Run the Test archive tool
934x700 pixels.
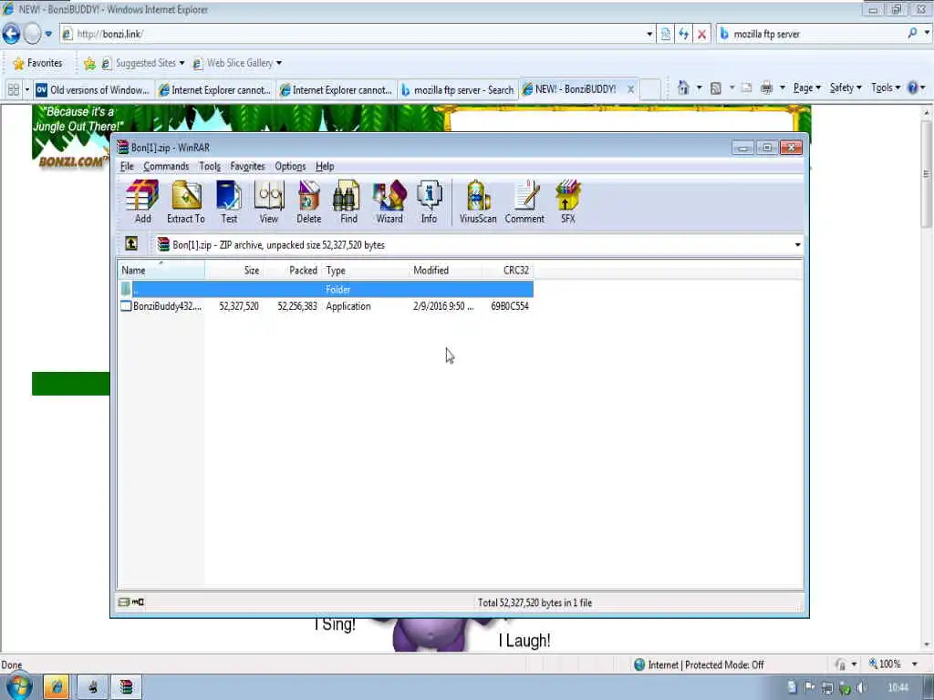tap(229, 201)
